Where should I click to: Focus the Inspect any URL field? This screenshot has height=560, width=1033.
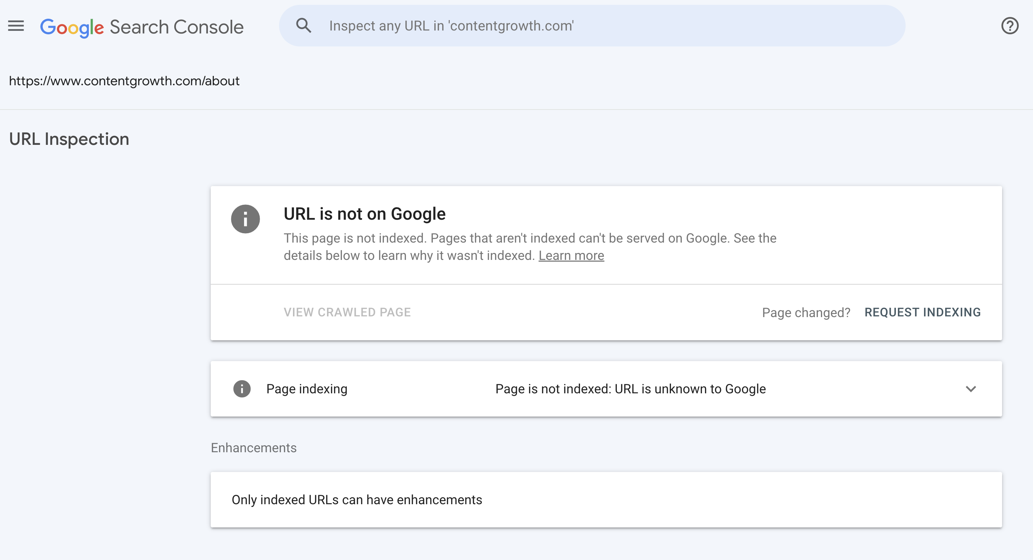coord(592,26)
